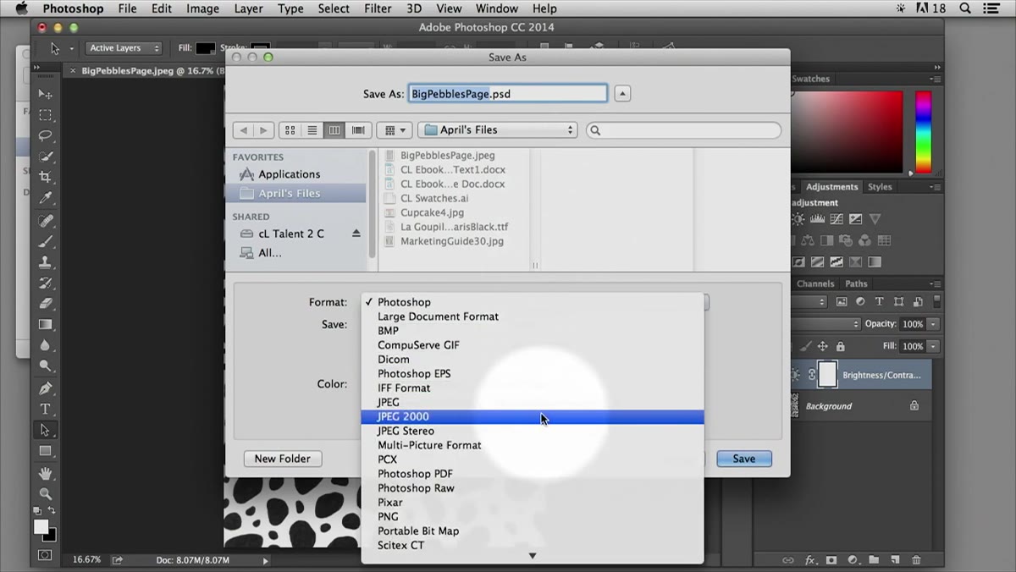Toggle lock all for the layer
Image resolution: width=1016 pixels, height=572 pixels.
840,346
